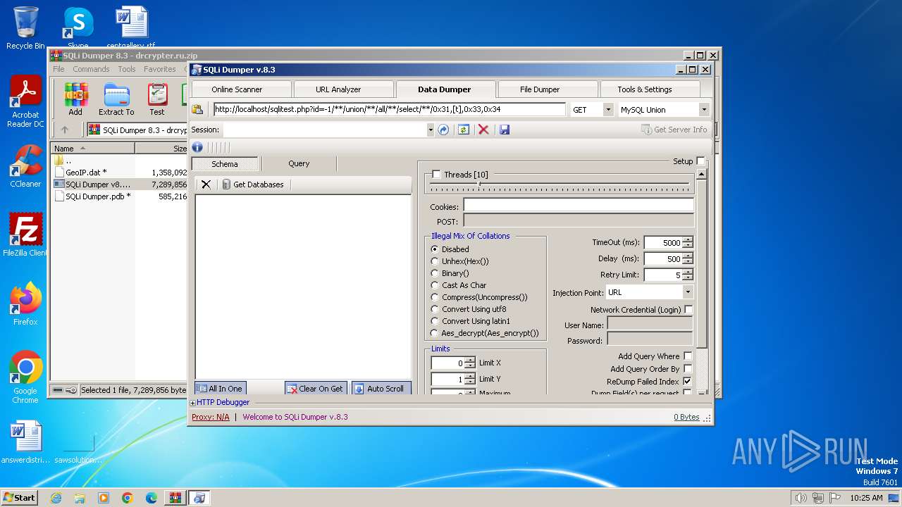Click into the Cookies input field

pos(579,206)
